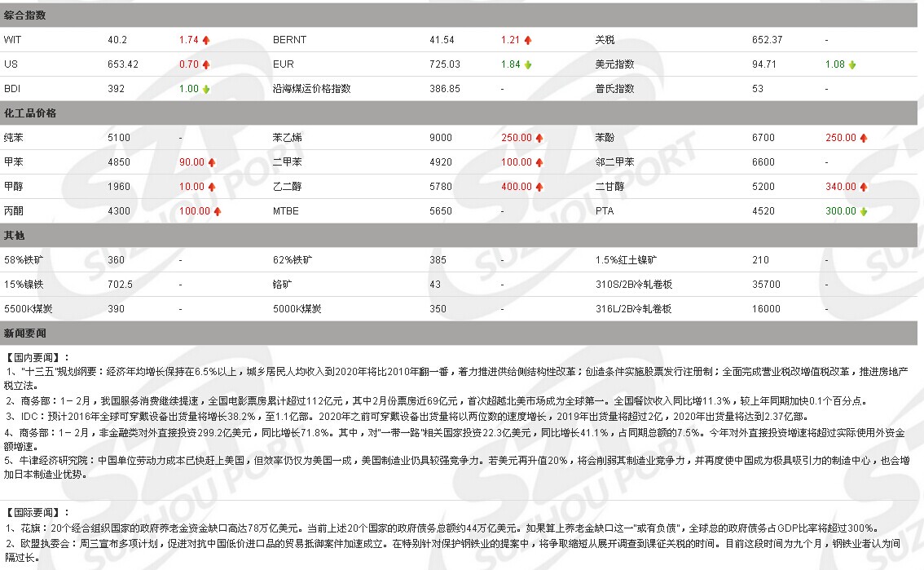This screenshot has width=924, height=570.
Task: Click the 5500K煤炭 label
Action: pyautogui.click(x=29, y=309)
